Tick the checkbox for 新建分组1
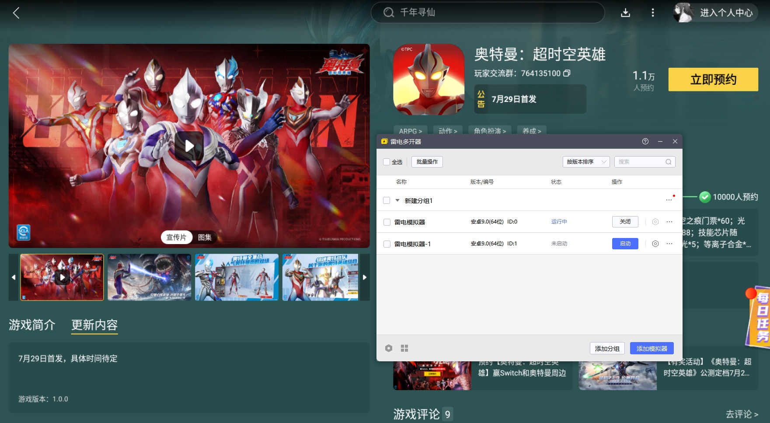The height and width of the screenshot is (423, 770). click(x=387, y=200)
